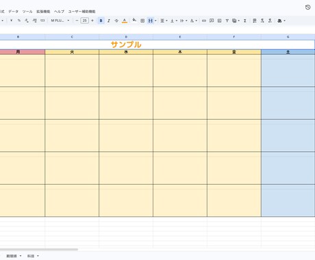Increase font size with plus button
The height and width of the screenshot is (260, 315).
point(92,21)
